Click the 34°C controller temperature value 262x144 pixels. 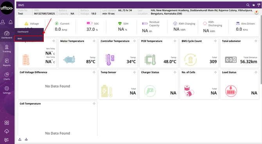click(131, 62)
